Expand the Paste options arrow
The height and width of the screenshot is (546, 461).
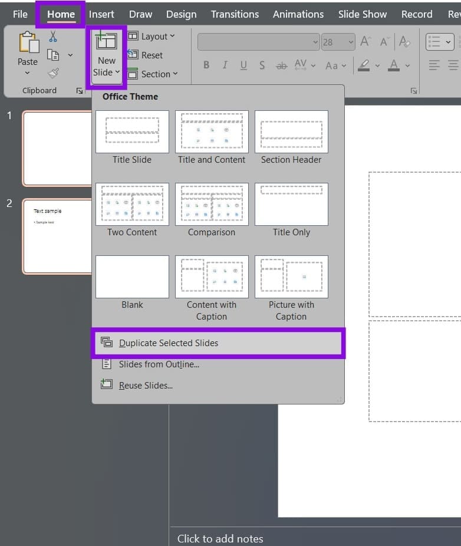coord(27,73)
